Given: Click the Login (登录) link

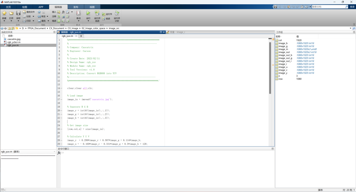Looking at the screenshot, I should 352,7.
